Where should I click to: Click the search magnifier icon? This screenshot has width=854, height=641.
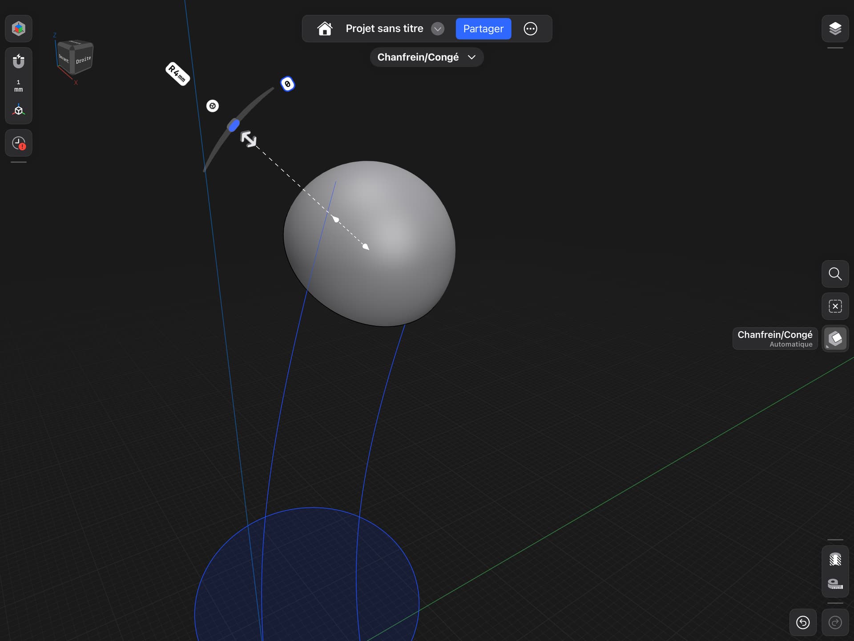tap(835, 274)
